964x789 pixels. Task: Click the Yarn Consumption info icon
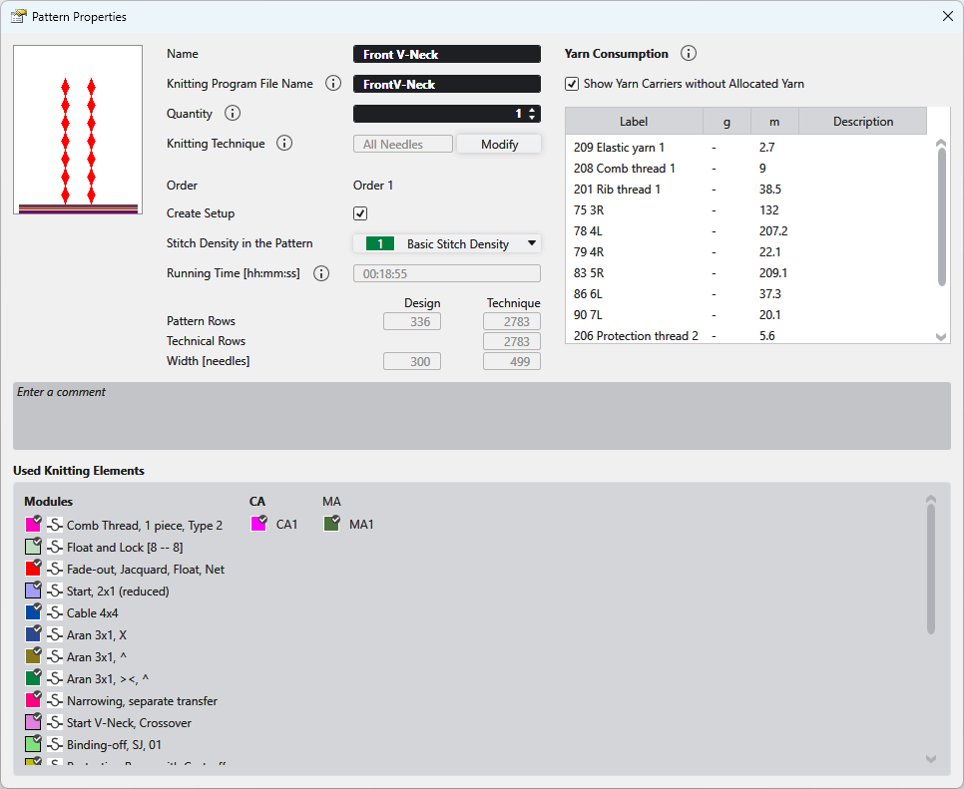pos(689,54)
